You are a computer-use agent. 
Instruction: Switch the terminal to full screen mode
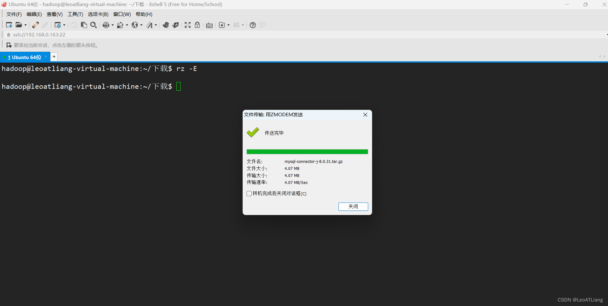click(187, 25)
